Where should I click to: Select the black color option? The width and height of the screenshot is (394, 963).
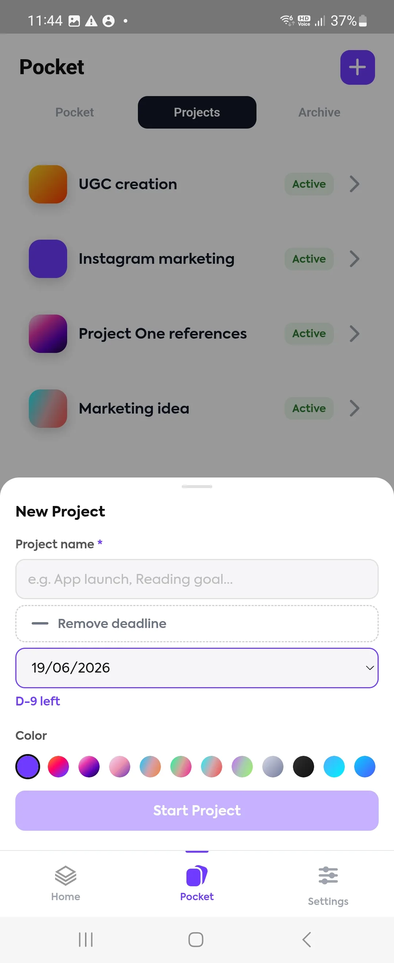[x=303, y=766]
